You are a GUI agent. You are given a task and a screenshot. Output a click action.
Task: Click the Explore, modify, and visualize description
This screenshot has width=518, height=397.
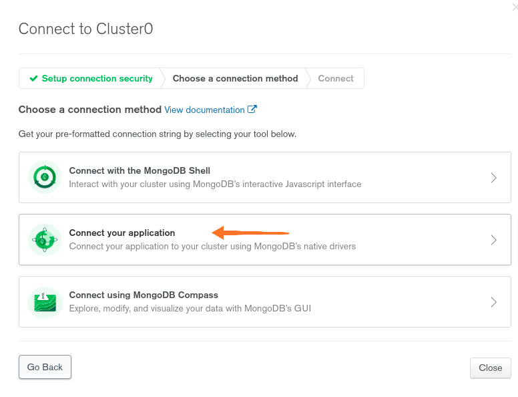pos(190,308)
